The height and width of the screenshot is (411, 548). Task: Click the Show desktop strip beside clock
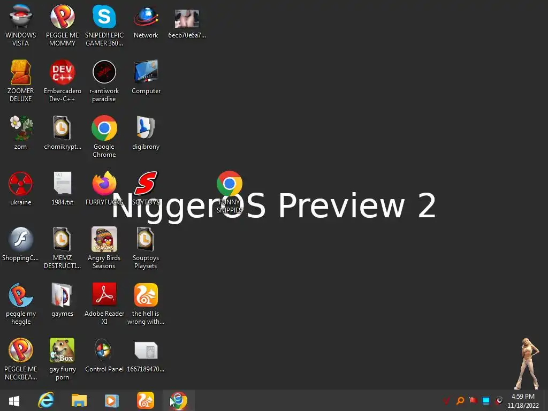(x=545, y=400)
